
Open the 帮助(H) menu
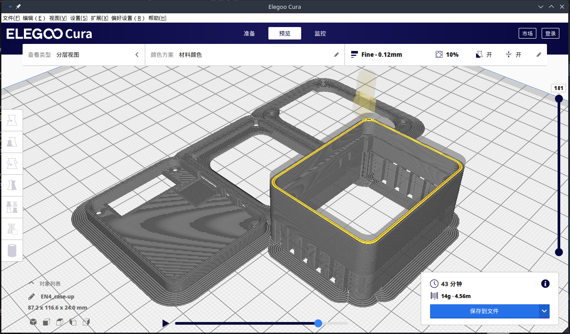pos(157,18)
